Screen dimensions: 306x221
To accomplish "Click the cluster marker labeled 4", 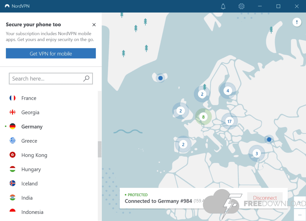I will click(228, 90).
